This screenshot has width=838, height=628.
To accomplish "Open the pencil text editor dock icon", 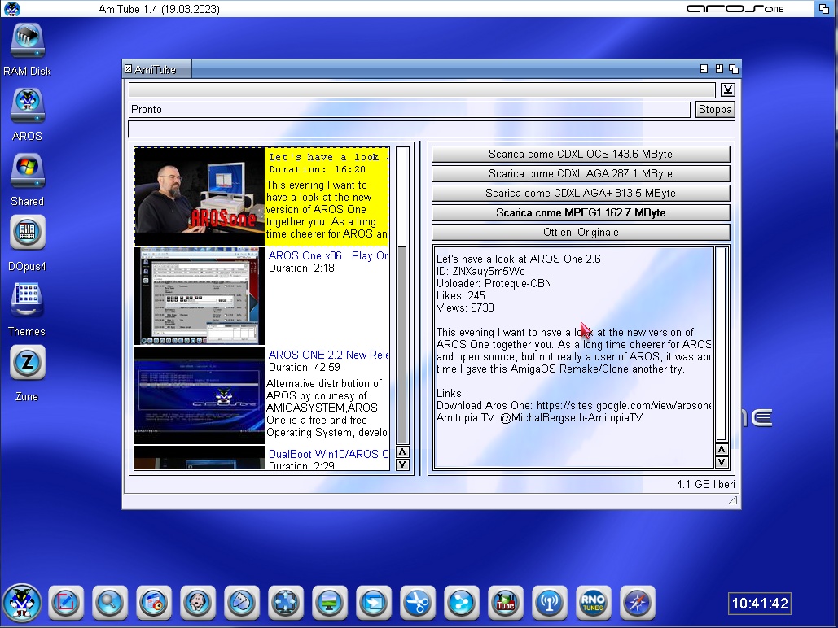I will click(66, 603).
